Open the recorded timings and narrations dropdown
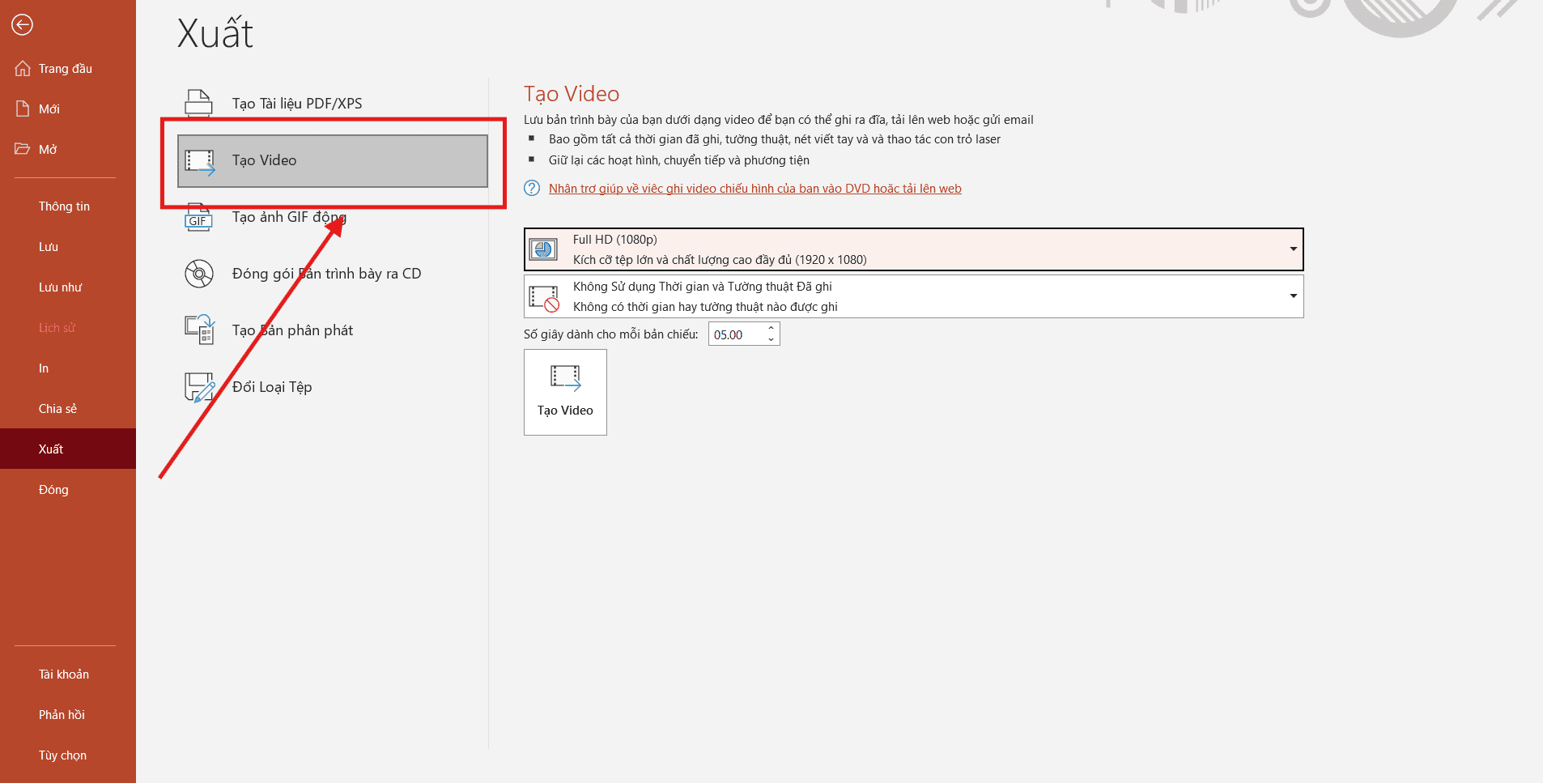This screenshot has height=783, width=1543. tap(1293, 296)
